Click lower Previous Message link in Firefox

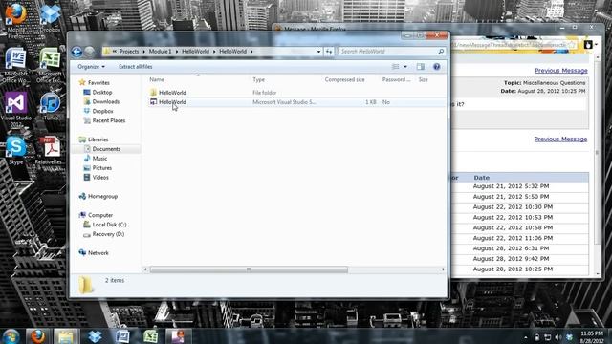coord(560,140)
